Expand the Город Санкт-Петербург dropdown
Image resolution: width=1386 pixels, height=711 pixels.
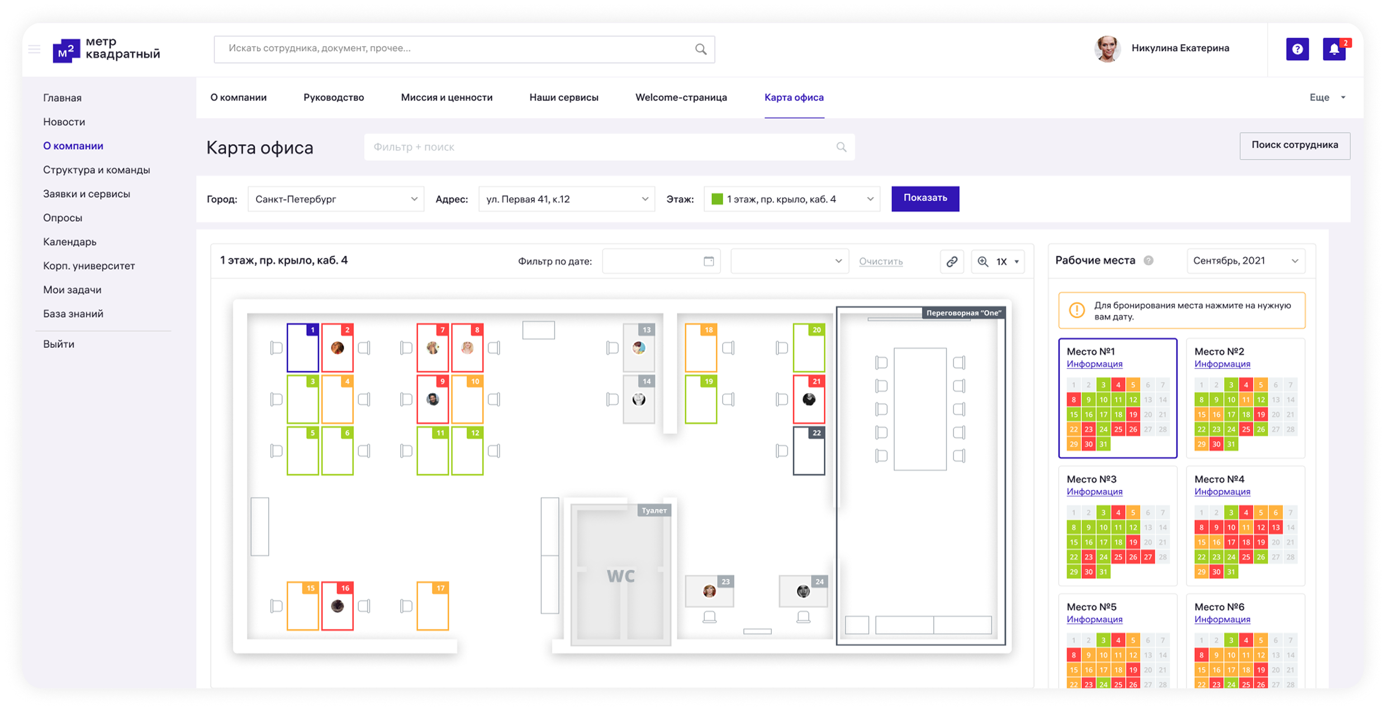pos(335,199)
